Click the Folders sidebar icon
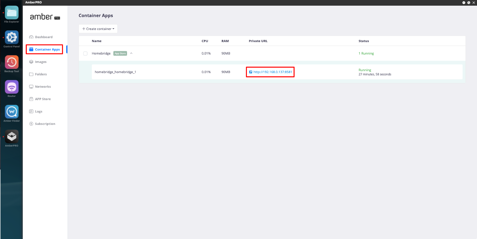 (31, 74)
